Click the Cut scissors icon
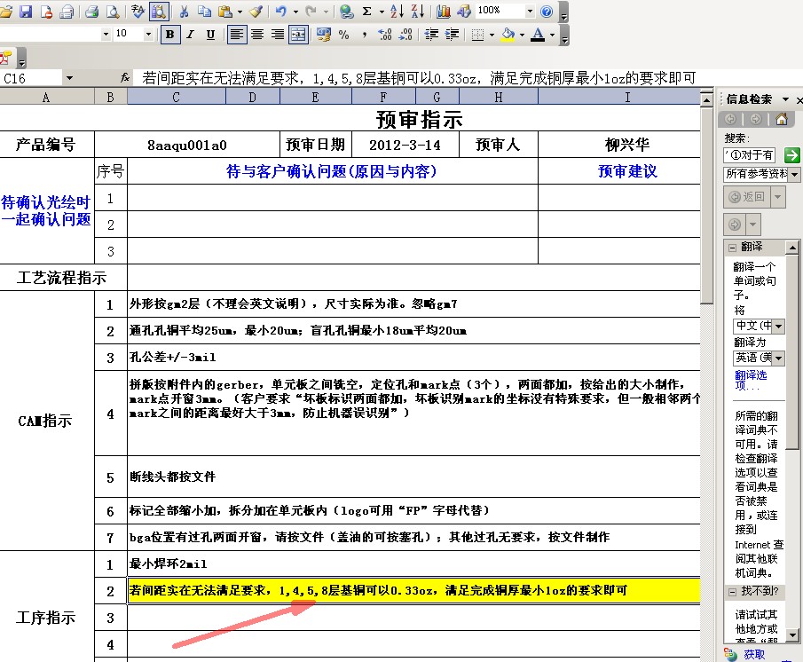Screen dimensions: 803x662 pyautogui.click(x=185, y=12)
